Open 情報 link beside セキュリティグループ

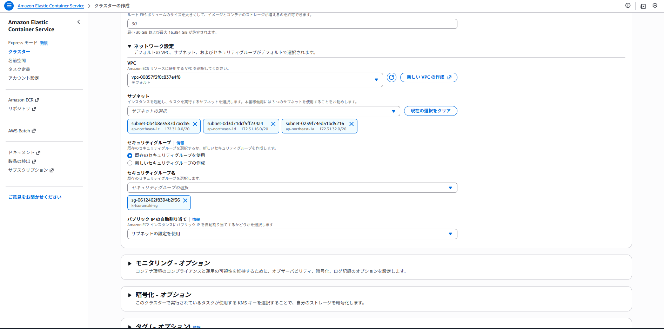click(x=180, y=143)
